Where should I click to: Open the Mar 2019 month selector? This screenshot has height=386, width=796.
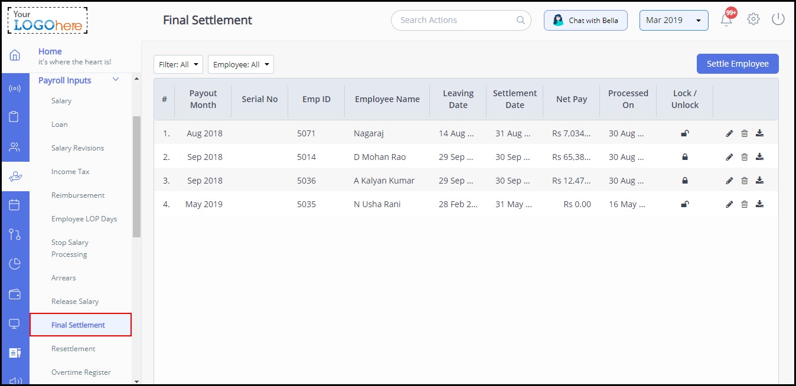click(674, 20)
